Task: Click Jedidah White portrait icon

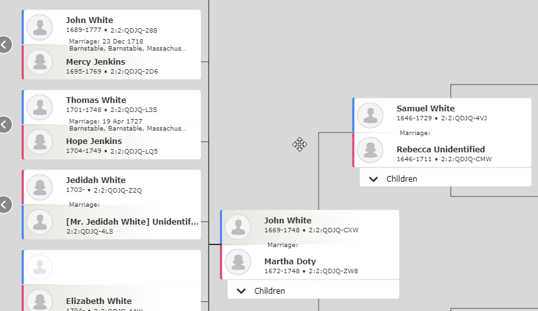Action: pyautogui.click(x=40, y=187)
